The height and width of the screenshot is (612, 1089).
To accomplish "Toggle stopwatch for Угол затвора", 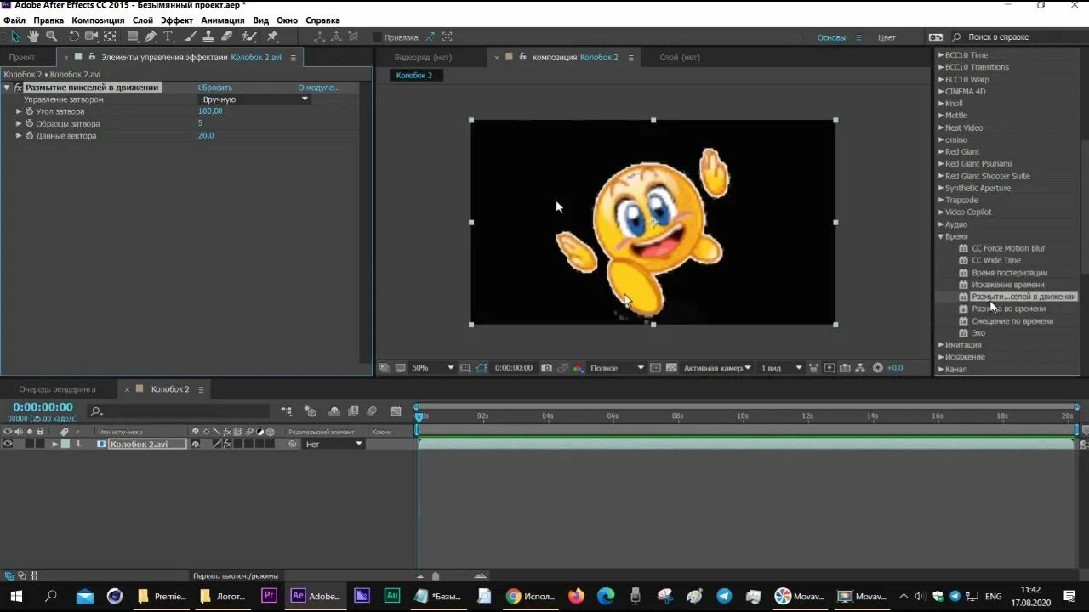I will pos(29,111).
